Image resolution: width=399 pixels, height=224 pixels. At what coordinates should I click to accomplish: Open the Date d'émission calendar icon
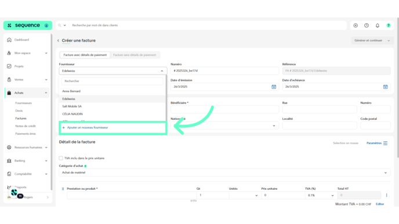click(274, 87)
